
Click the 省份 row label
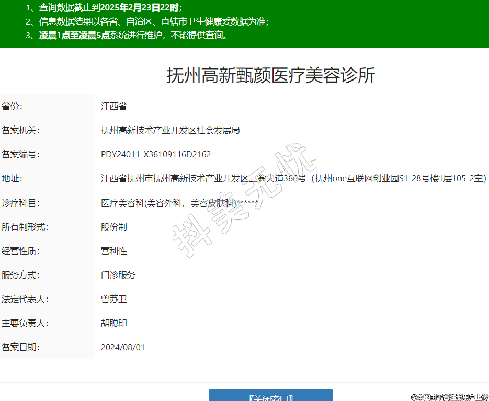click(12, 107)
